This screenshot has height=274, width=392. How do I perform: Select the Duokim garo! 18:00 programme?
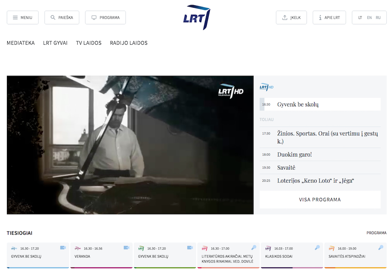click(x=294, y=155)
